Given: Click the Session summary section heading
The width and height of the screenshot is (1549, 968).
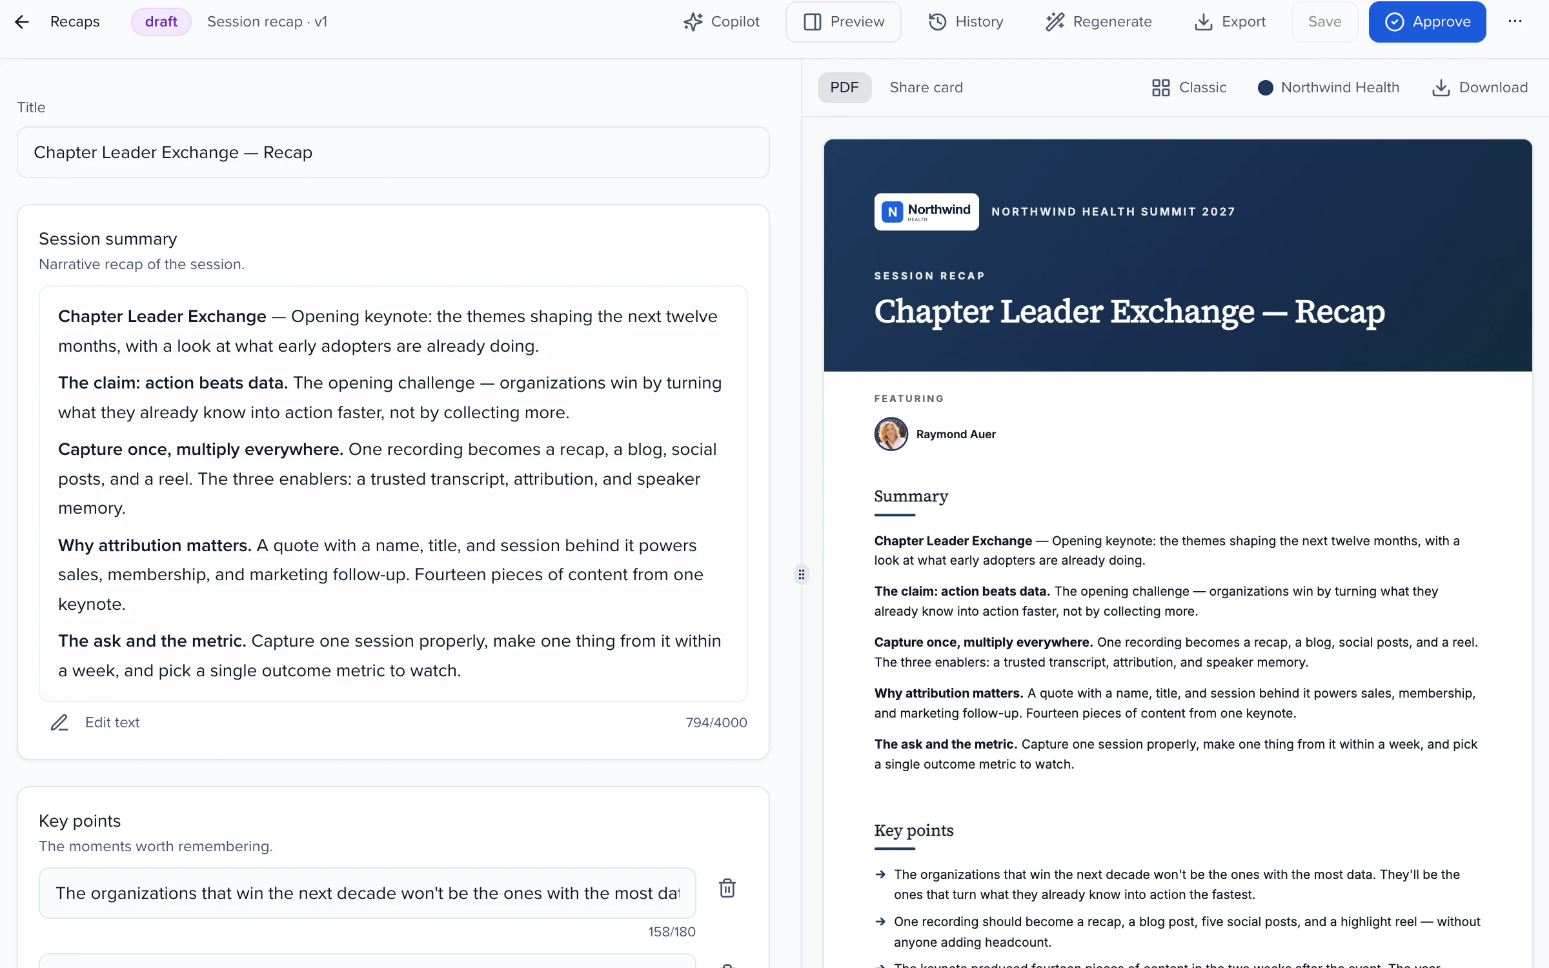Looking at the screenshot, I should coord(108,239).
